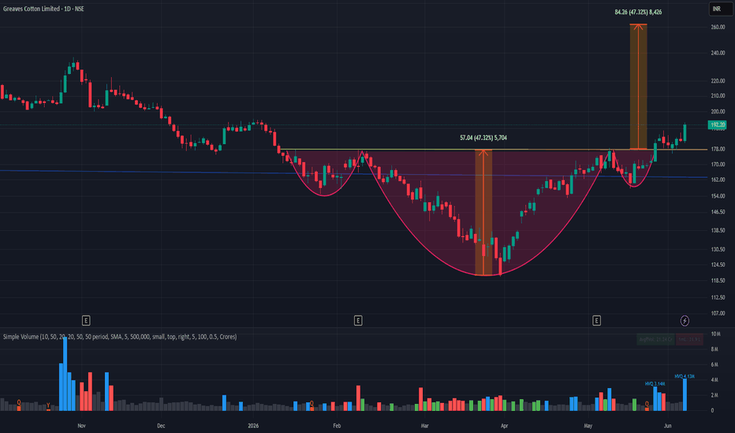The height and width of the screenshot is (433, 735).
Task: Select the 57.04 (47.32%) 5,704 measurement label
Action: (483, 138)
